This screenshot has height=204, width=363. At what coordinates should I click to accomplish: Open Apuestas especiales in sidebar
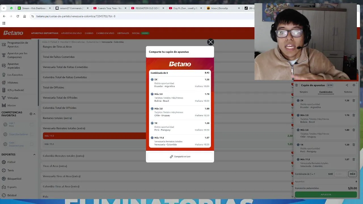point(14,66)
